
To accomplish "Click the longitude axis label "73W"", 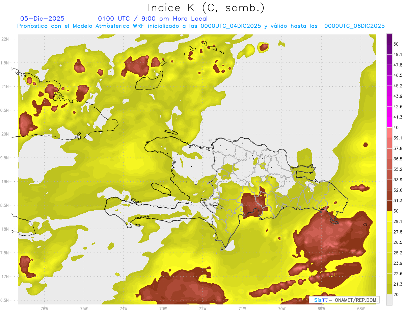I will tap(163, 308).
